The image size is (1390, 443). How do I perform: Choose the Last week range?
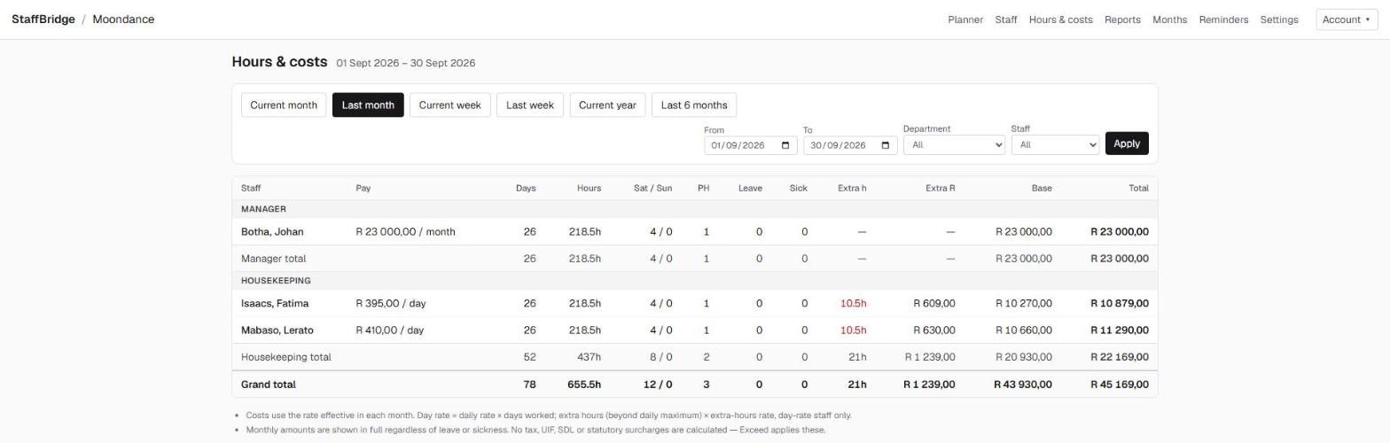(x=529, y=105)
